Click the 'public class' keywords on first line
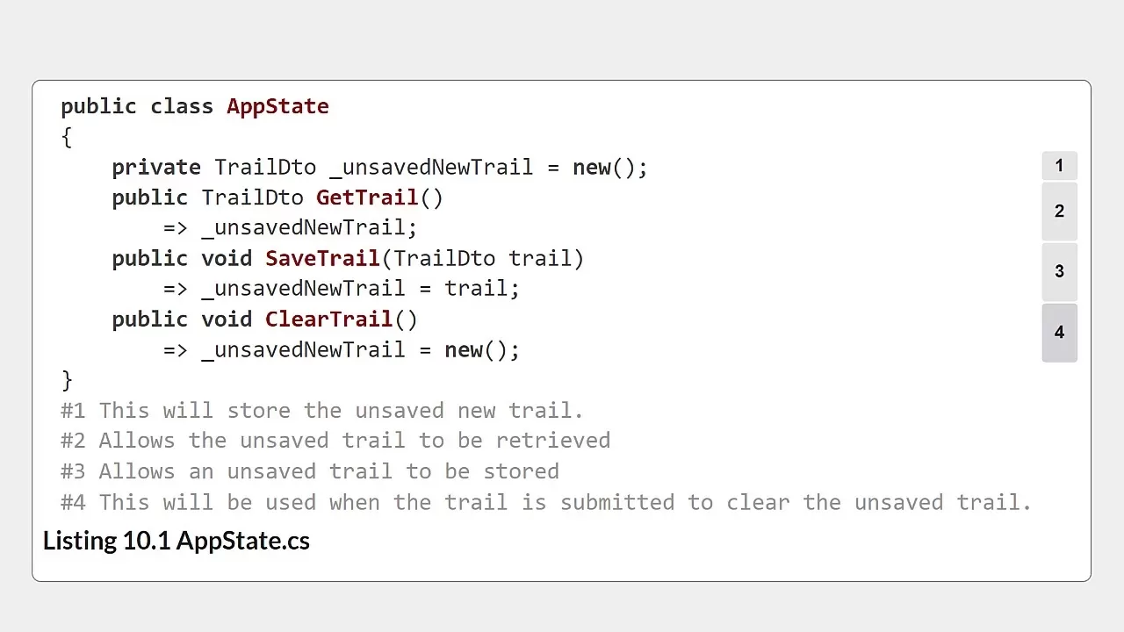The image size is (1124, 632). 137,106
